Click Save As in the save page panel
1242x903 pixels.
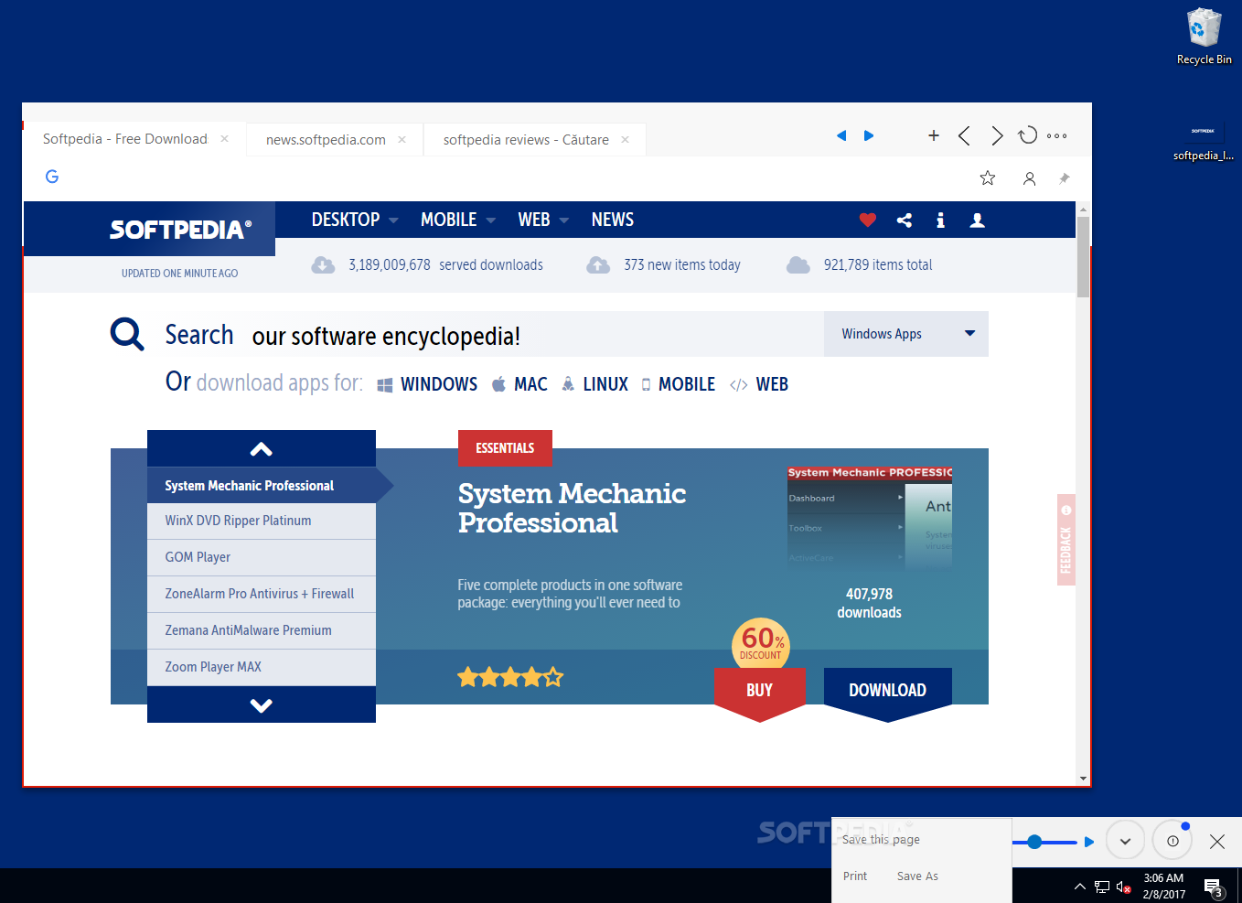pyautogui.click(x=917, y=876)
